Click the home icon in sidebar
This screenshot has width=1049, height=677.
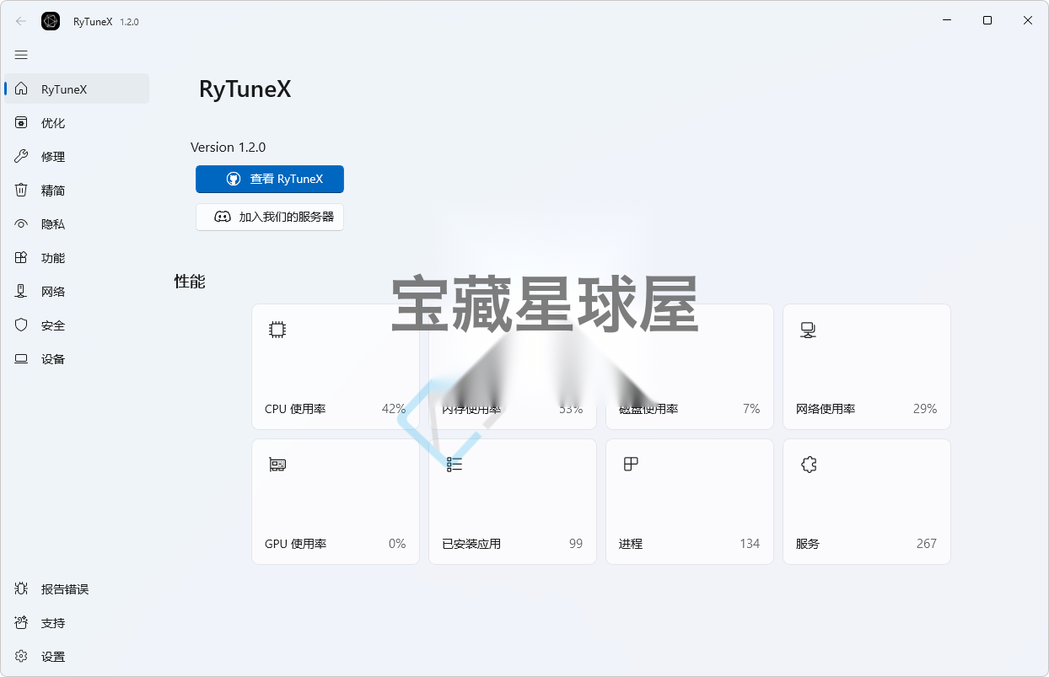coord(21,89)
